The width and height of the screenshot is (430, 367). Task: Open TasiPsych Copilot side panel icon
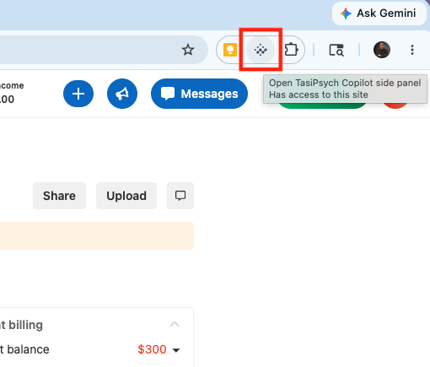tap(261, 50)
